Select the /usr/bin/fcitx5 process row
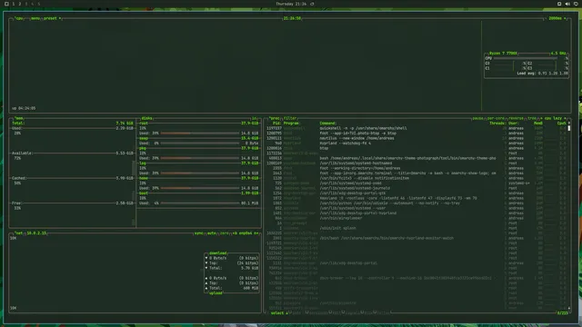The width and height of the screenshot is (582, 327). point(416,178)
